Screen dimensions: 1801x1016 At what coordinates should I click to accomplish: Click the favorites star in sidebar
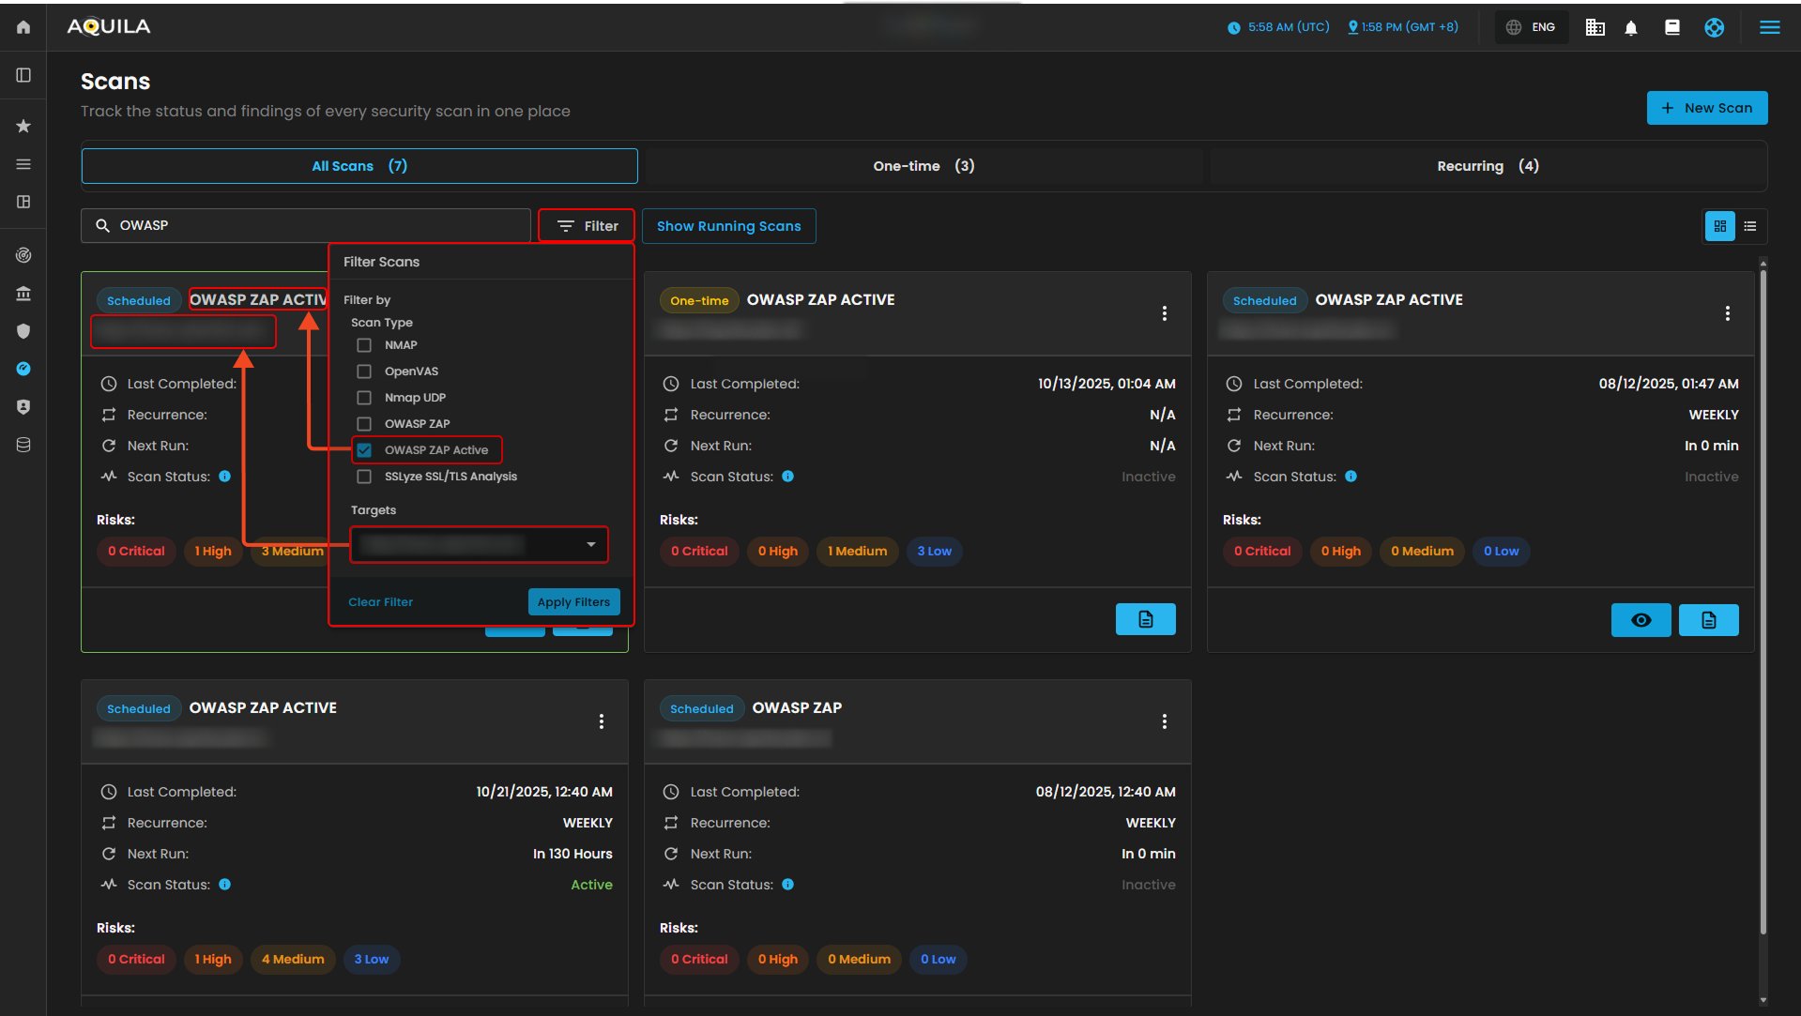(x=23, y=126)
